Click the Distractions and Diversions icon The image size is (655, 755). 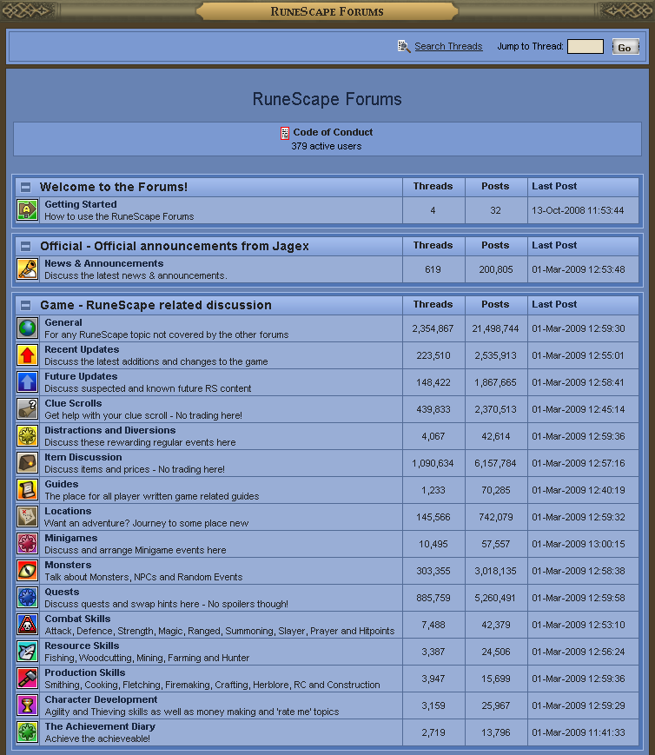[x=28, y=436]
